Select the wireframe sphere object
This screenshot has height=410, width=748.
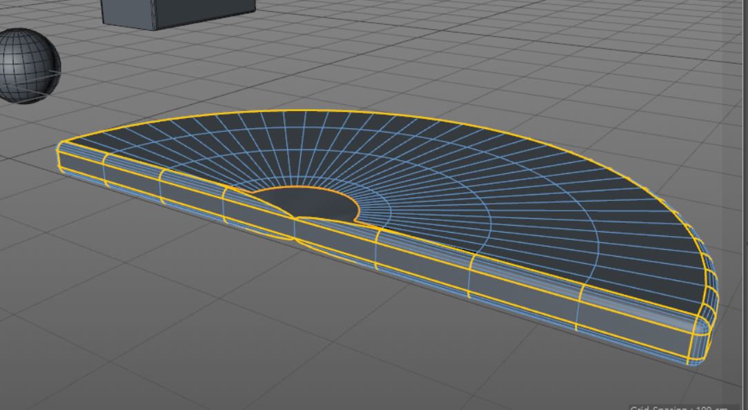(x=30, y=66)
